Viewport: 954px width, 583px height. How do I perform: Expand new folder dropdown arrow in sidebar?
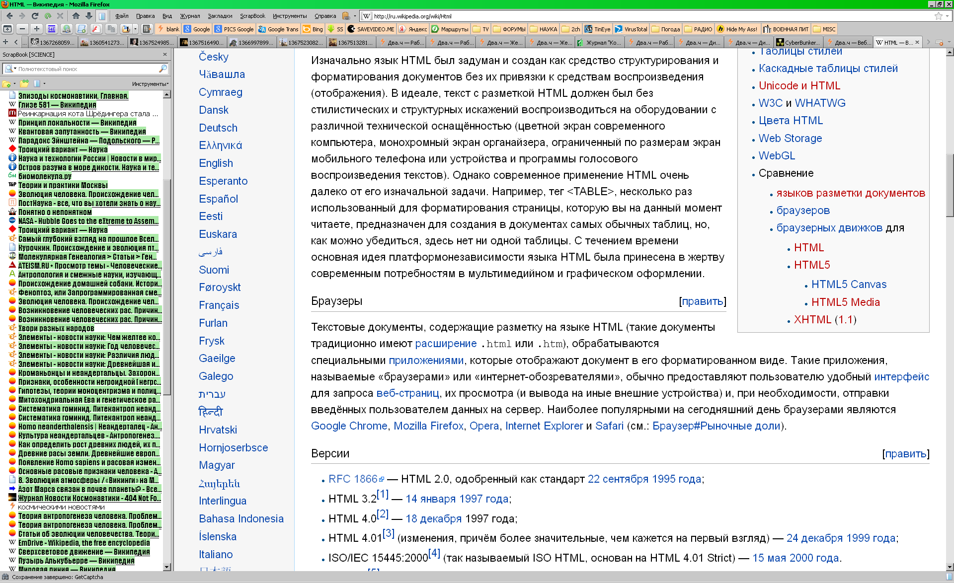pos(14,83)
